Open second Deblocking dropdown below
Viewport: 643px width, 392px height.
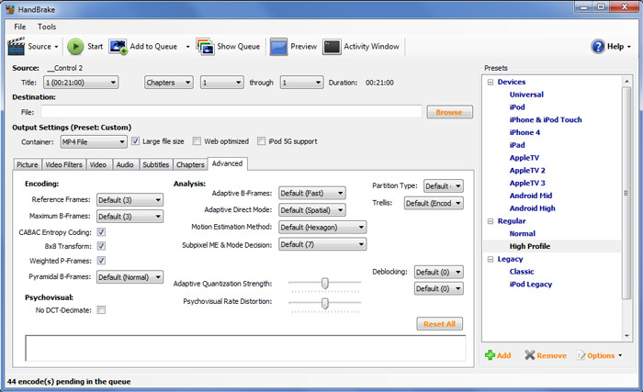click(439, 288)
